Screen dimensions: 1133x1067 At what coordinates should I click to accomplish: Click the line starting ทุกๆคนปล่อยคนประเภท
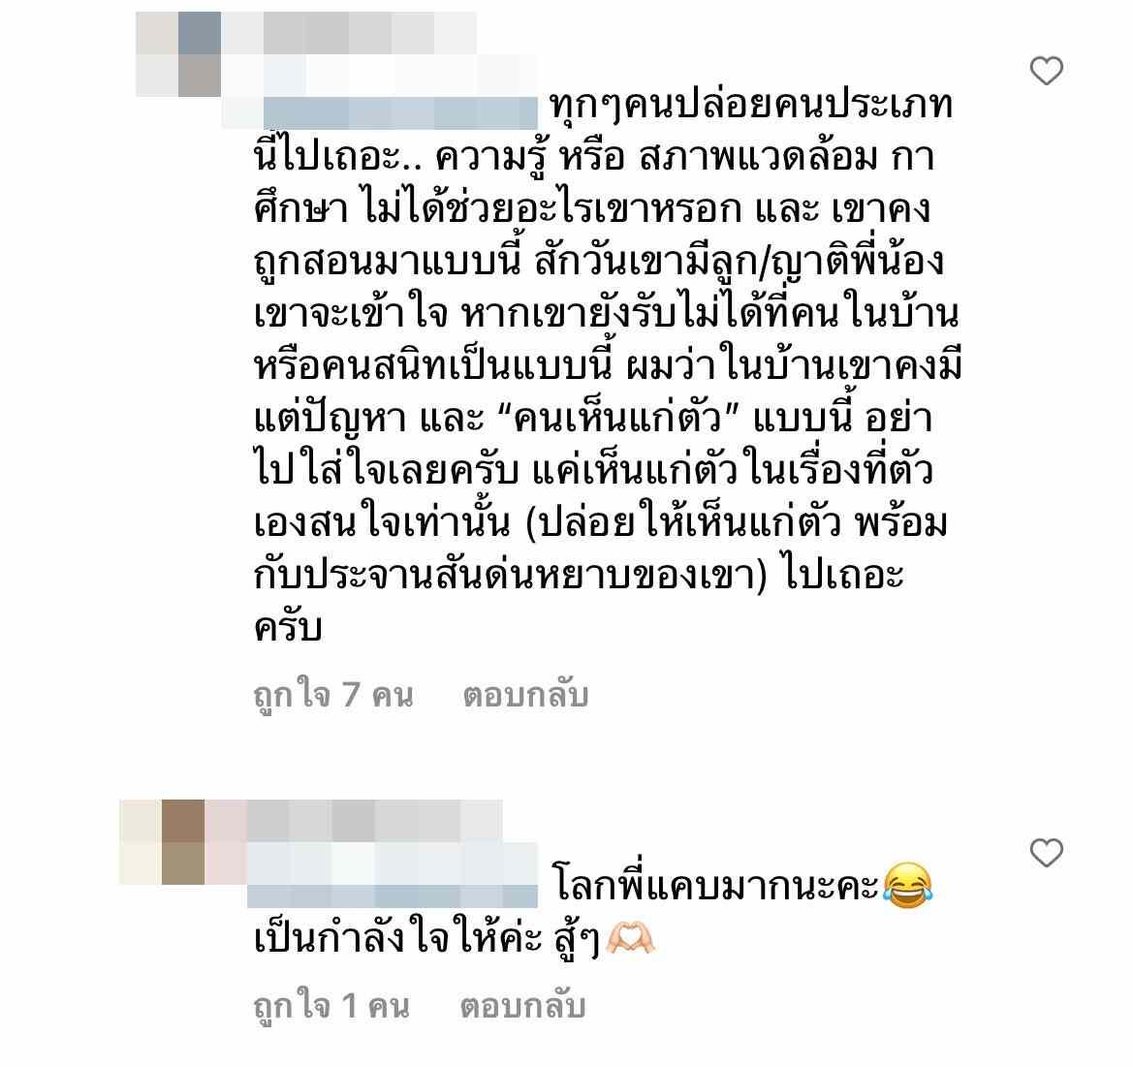click(751, 107)
